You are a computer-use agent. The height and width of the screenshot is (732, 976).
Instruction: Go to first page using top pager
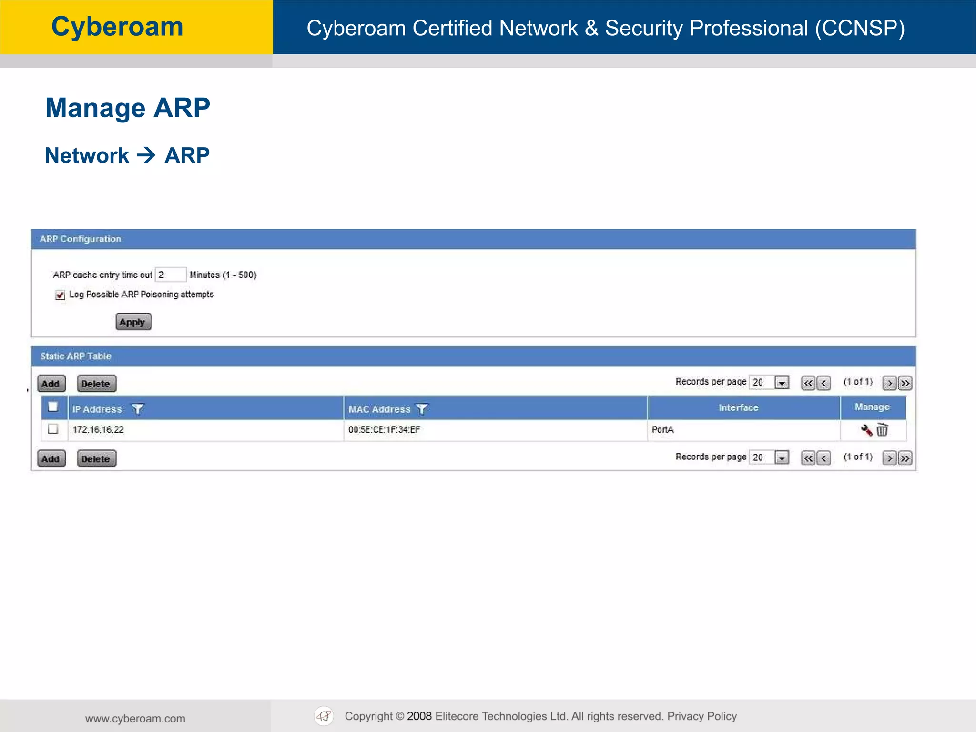point(808,383)
